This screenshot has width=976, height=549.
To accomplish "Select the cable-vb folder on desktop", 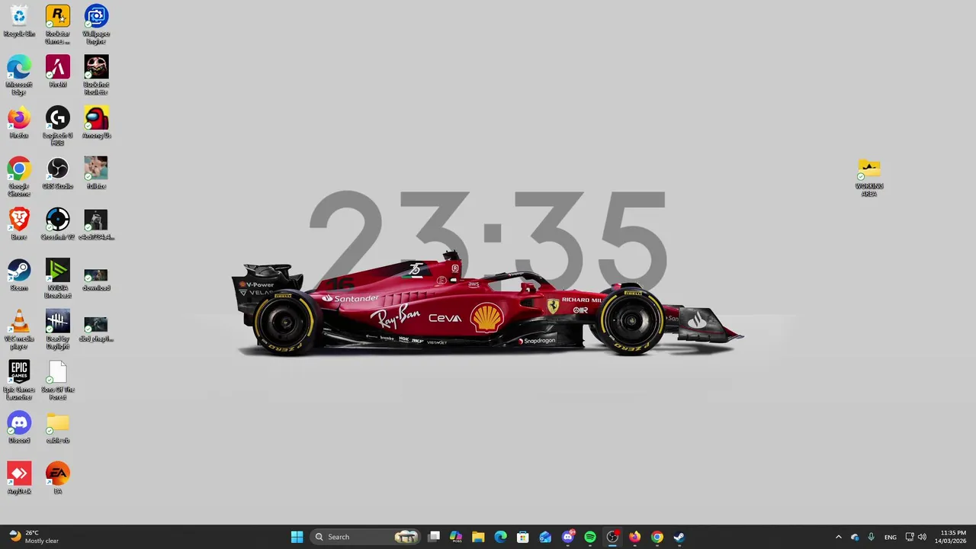I will pos(57,427).
